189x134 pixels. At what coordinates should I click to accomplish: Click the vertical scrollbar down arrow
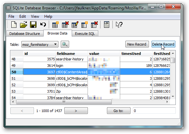point(173,97)
